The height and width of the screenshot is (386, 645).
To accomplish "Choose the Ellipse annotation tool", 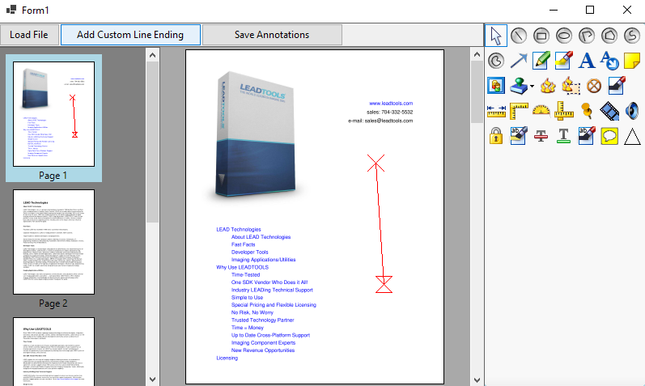I will pos(564,36).
